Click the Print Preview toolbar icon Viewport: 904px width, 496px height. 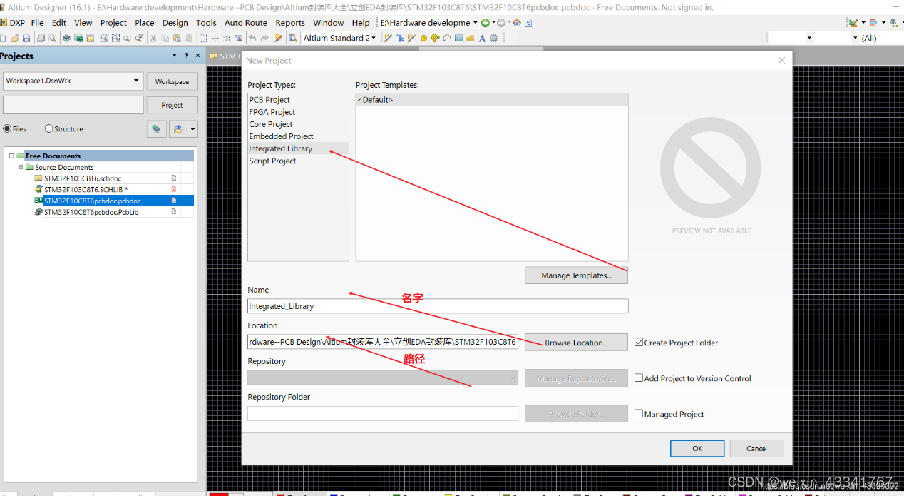(x=51, y=38)
